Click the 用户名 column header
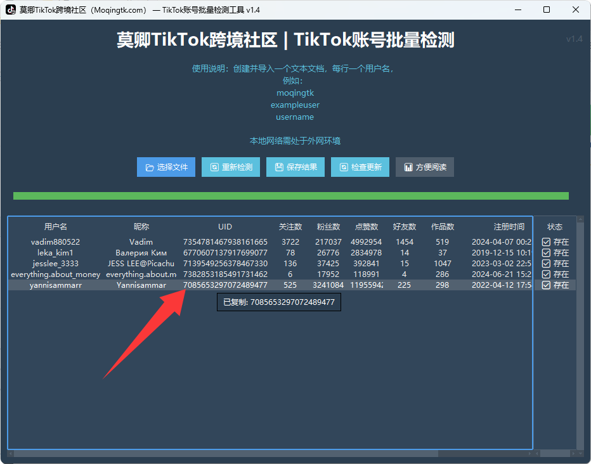Viewport: 591px width, 464px height. coord(56,227)
